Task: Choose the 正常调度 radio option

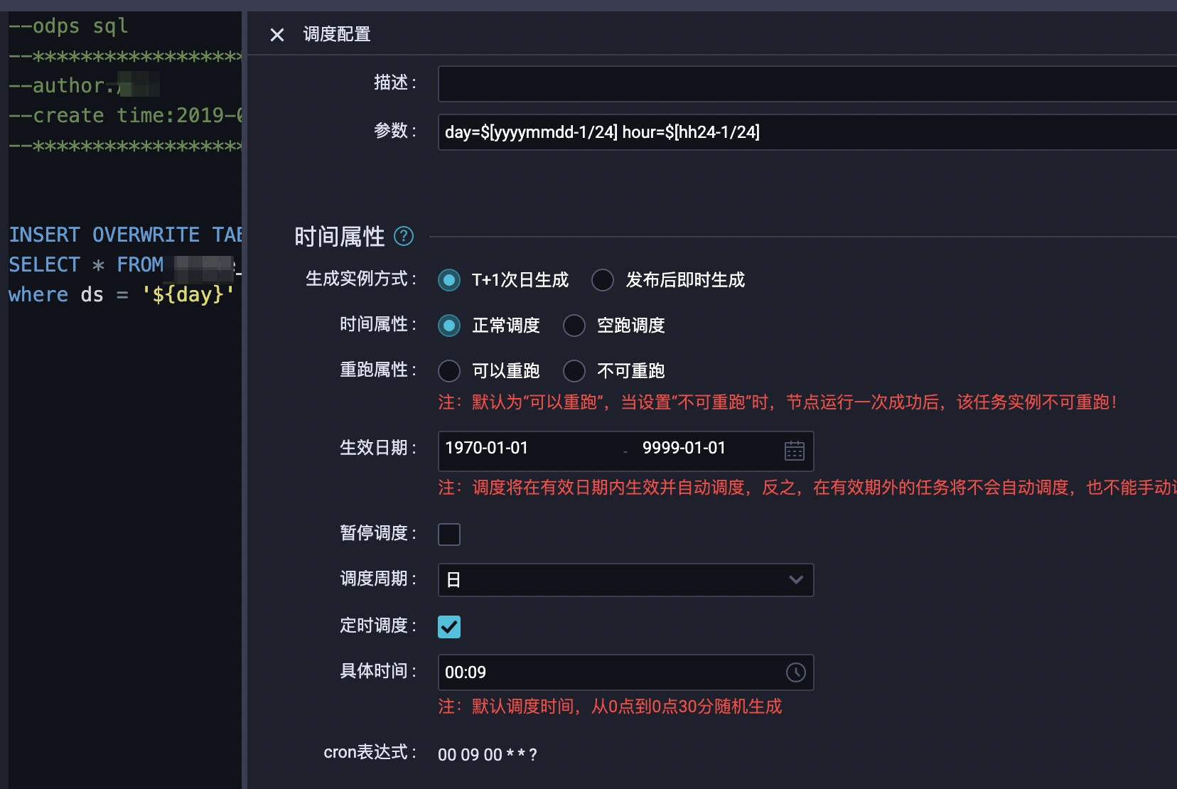Action: tap(449, 326)
